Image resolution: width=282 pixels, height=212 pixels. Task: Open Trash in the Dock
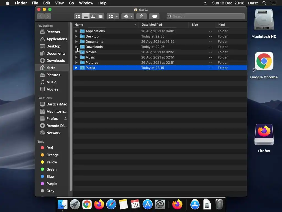pos(219,204)
